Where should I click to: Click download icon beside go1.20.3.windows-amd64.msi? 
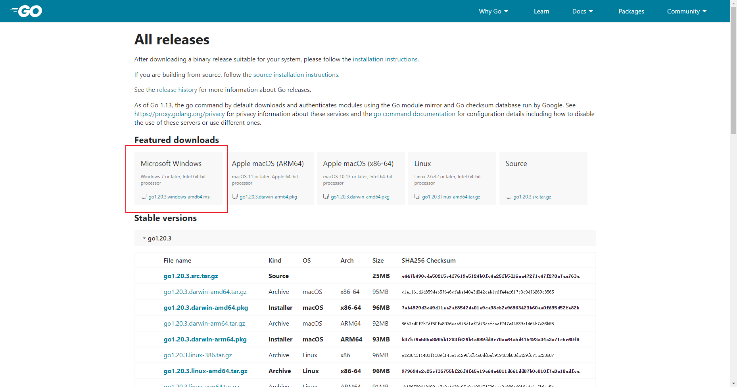[x=144, y=196]
